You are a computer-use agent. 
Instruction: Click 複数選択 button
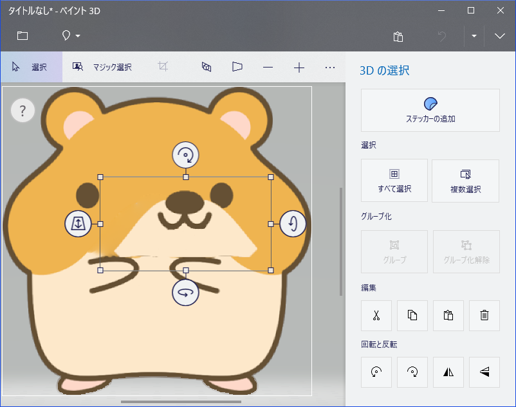click(x=465, y=181)
